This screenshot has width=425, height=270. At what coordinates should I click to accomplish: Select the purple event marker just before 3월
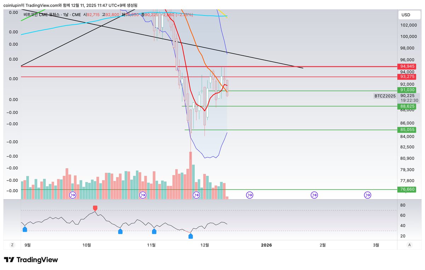pos(368,195)
